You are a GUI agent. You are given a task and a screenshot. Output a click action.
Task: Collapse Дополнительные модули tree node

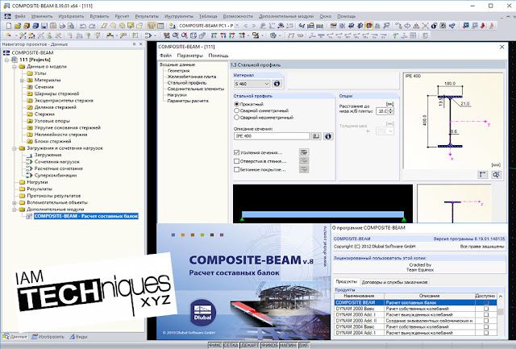[x=15, y=210]
